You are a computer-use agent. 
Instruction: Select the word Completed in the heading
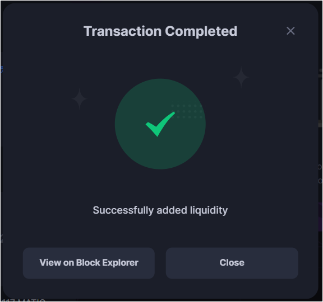pos(201,31)
